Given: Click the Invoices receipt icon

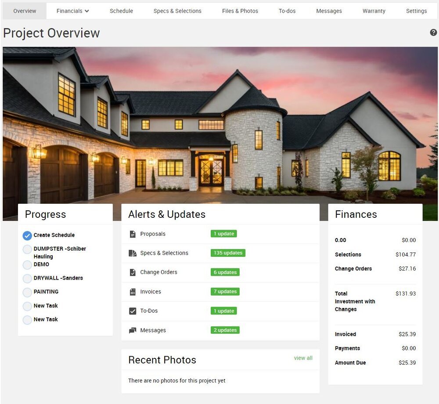Looking at the screenshot, I should click(x=132, y=292).
